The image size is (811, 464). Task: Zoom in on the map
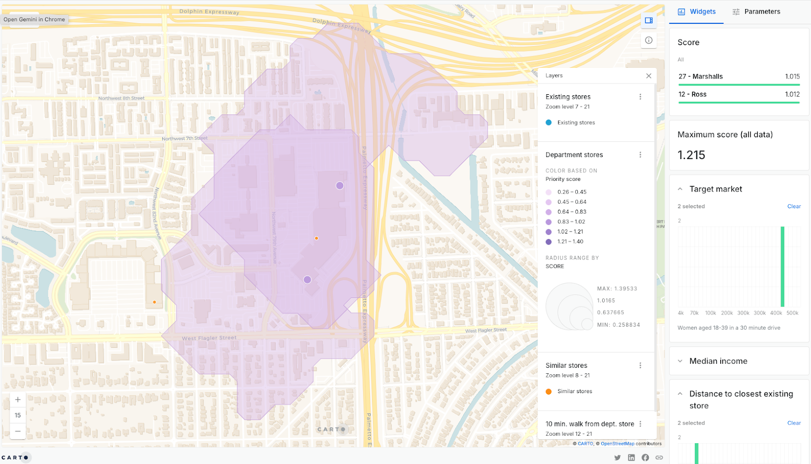(18, 400)
